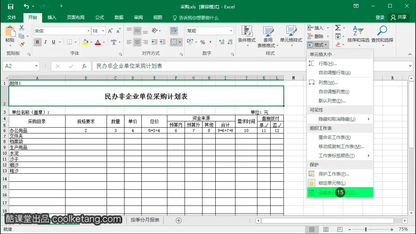Toggle align right
416x234 pixels.
point(145,42)
